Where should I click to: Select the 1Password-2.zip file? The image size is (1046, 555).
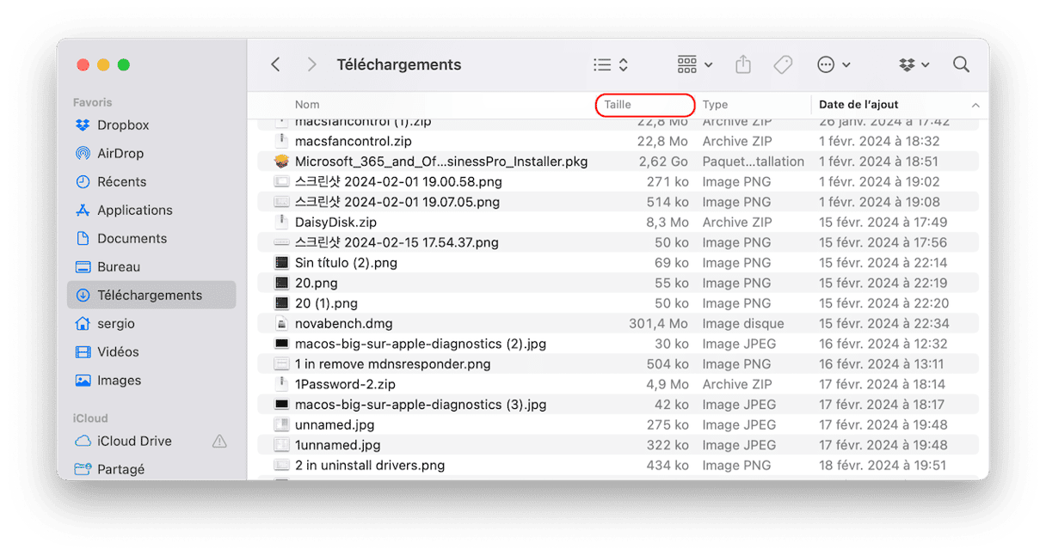[345, 384]
